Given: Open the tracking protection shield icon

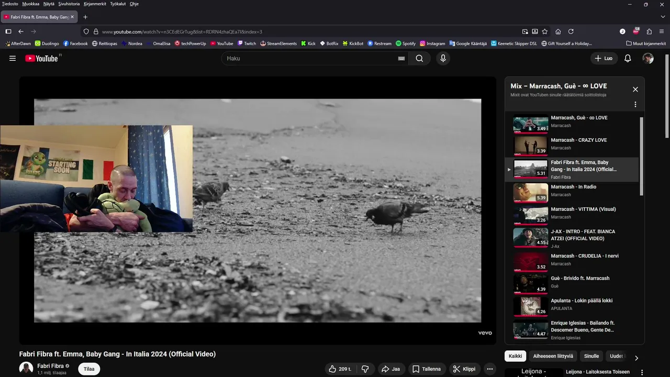Looking at the screenshot, I should (x=86, y=31).
